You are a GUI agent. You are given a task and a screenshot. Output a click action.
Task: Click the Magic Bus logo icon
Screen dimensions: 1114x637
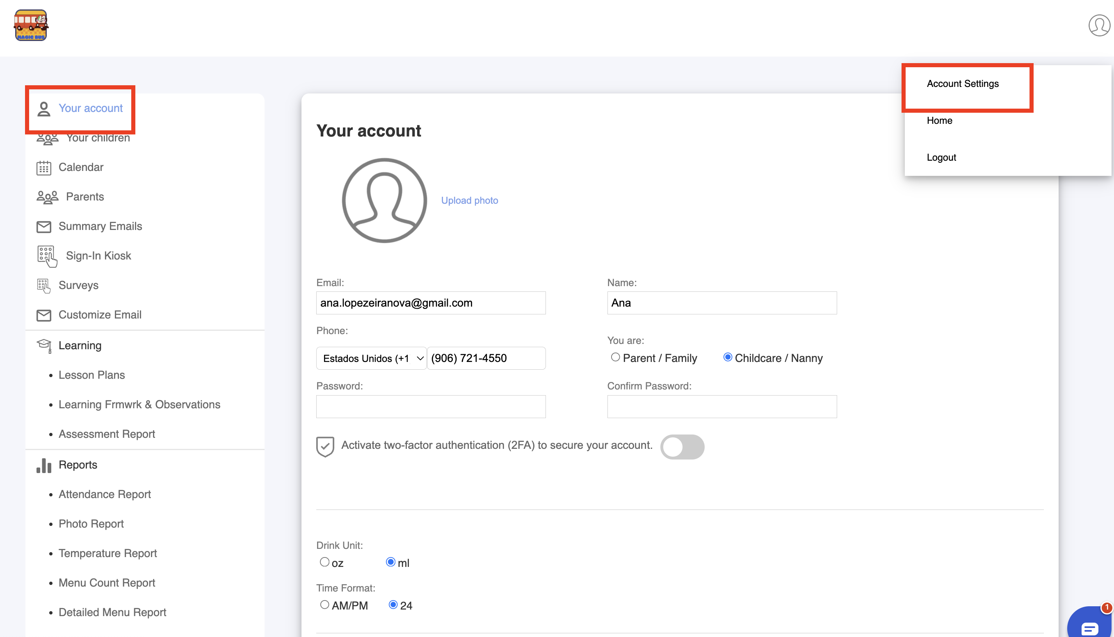tap(31, 25)
